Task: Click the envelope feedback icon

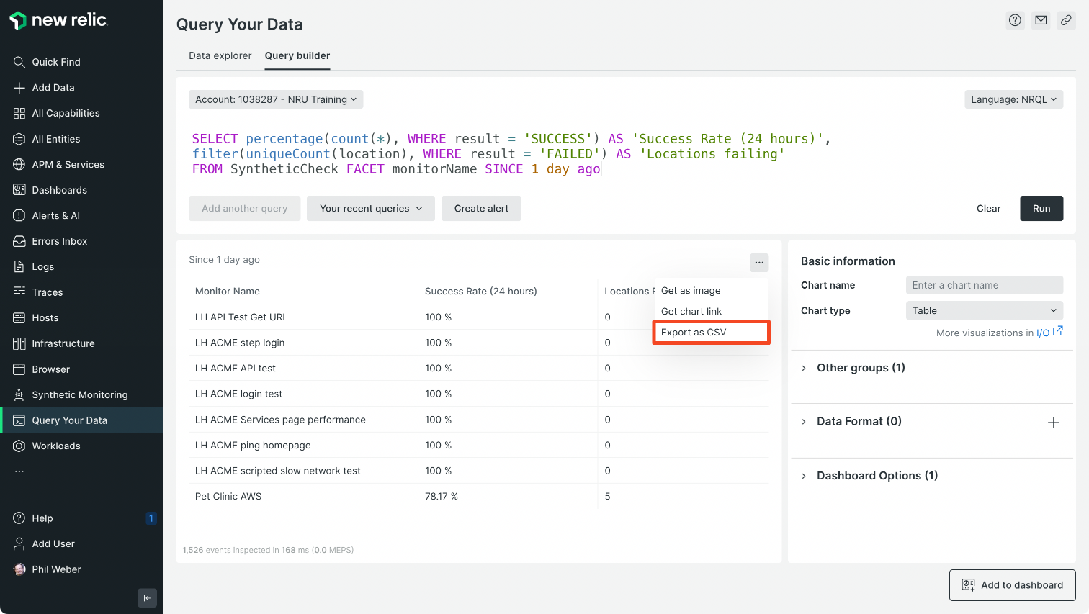Action: pos(1041,20)
